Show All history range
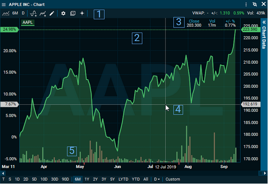Image resolution: width=268 pixels, height=184 pixels. coord(146,179)
